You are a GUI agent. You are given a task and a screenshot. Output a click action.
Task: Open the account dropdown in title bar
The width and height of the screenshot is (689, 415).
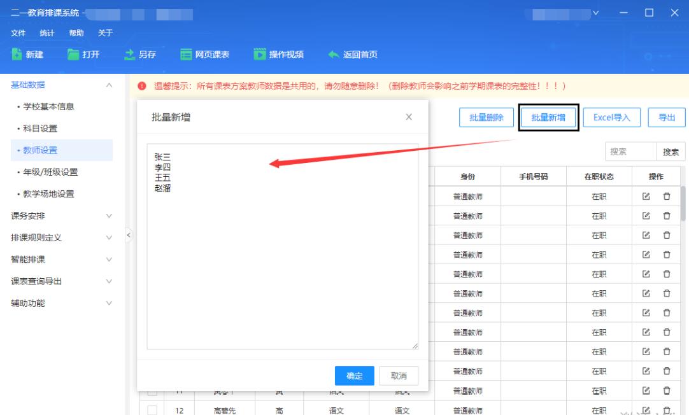(595, 13)
